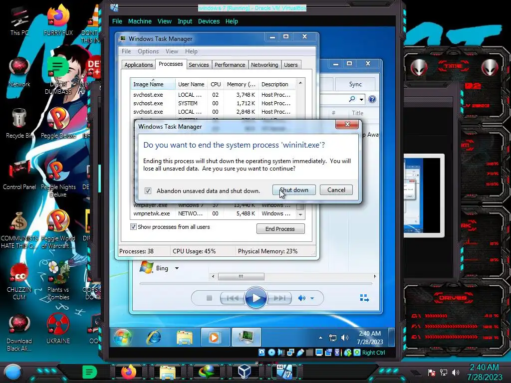Click Media Player previous track button
Image resolution: width=511 pixels, height=383 pixels.
tap(233, 298)
